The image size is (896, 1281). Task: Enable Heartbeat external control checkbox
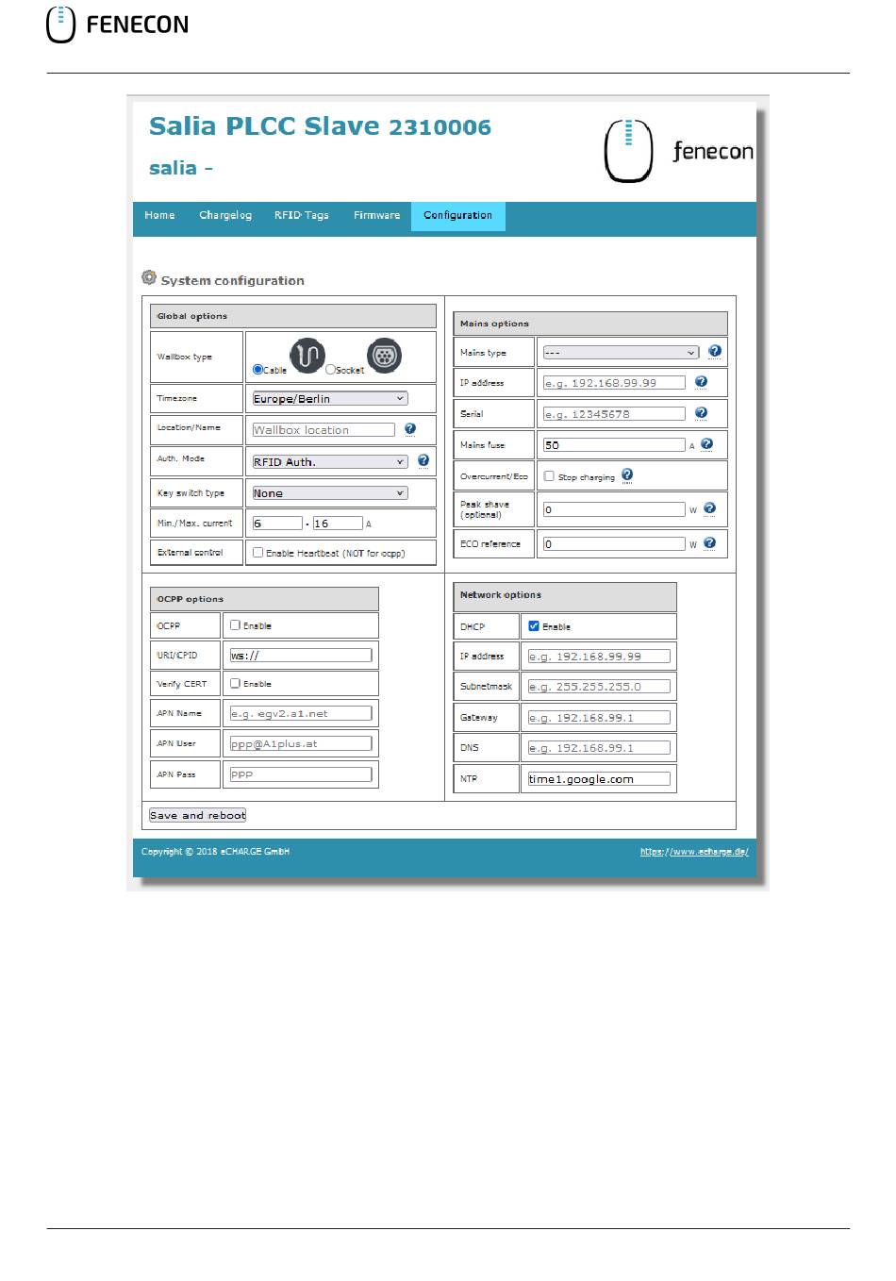[x=257, y=553]
